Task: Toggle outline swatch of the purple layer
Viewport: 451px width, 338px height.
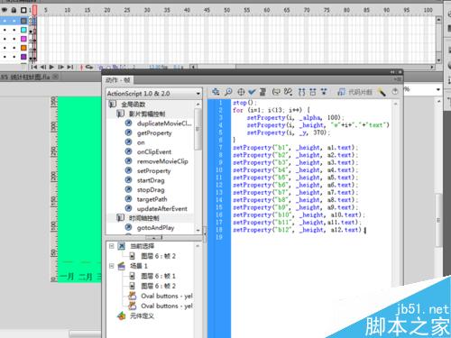Action: (23, 57)
